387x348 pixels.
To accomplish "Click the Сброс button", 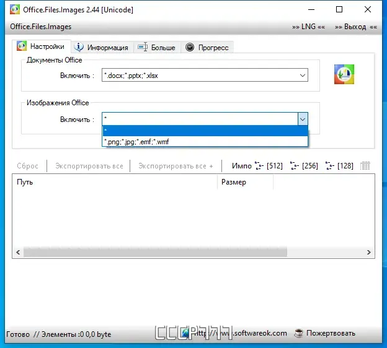I will click(x=28, y=166).
